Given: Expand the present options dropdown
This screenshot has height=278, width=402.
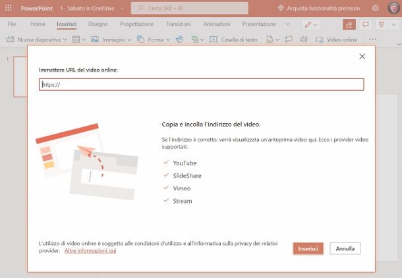Looking at the screenshot, I should (x=393, y=24).
